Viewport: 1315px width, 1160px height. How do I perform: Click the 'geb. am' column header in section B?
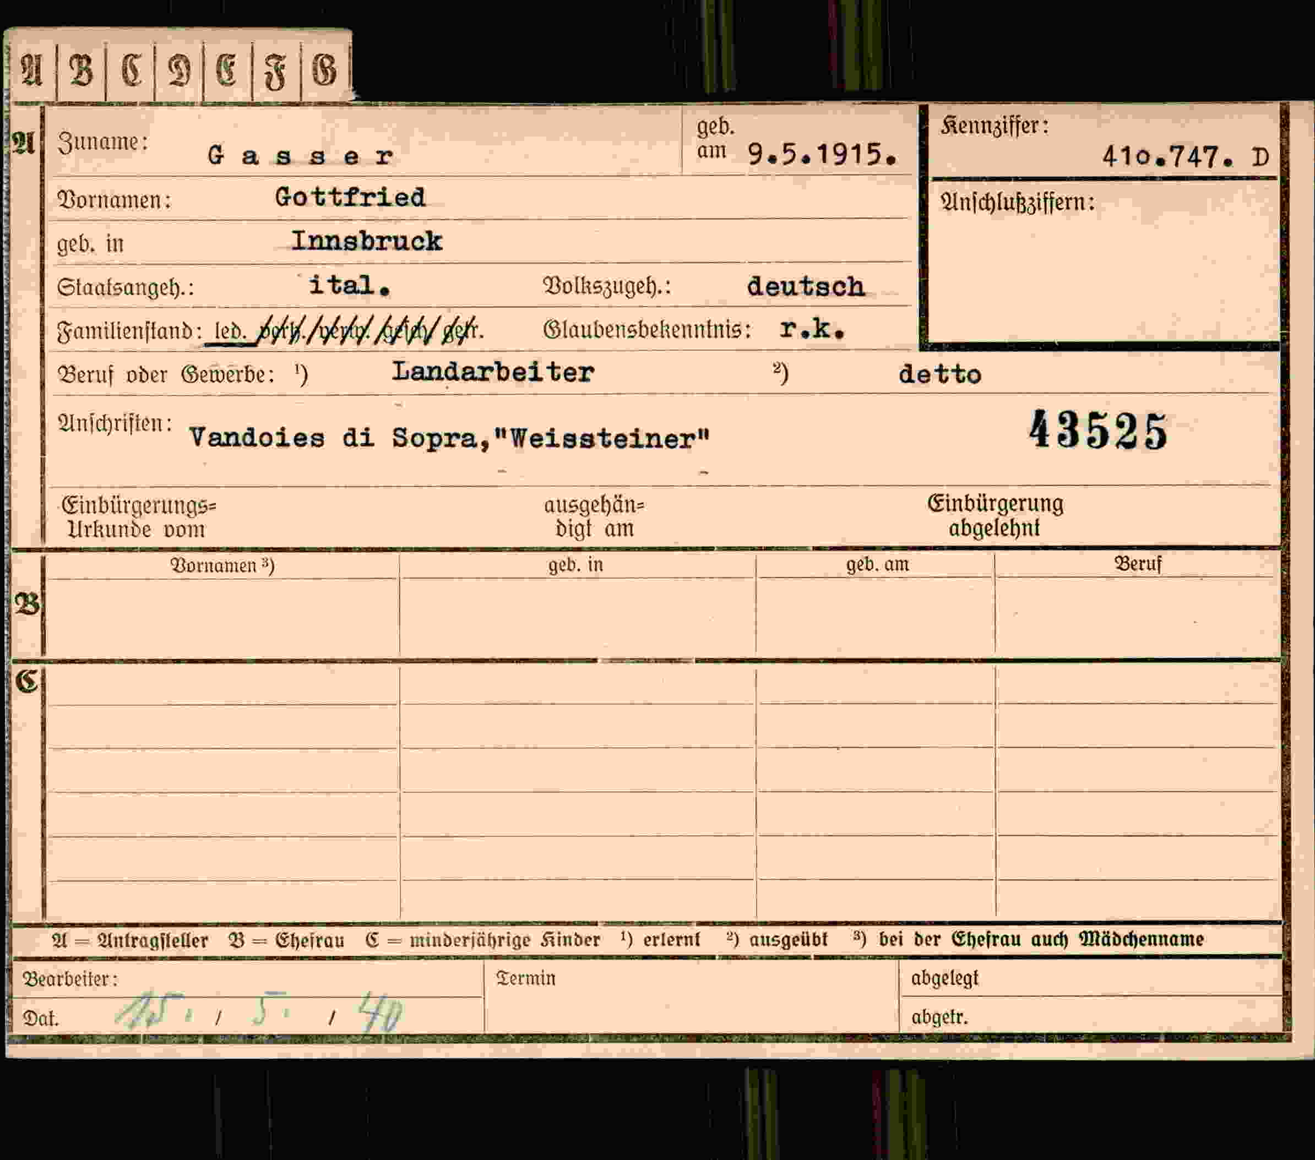pyautogui.click(x=878, y=565)
